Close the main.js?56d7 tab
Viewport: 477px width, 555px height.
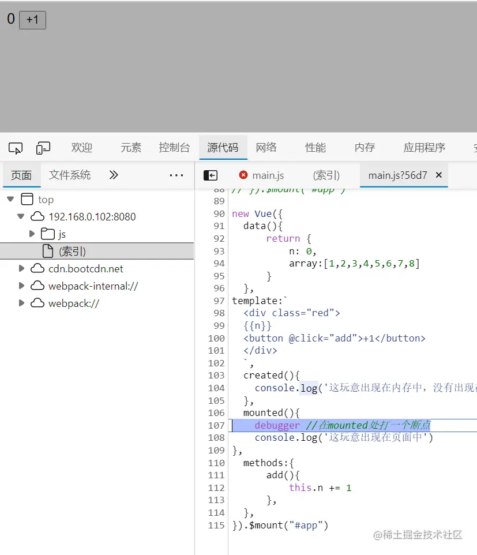[x=439, y=175]
